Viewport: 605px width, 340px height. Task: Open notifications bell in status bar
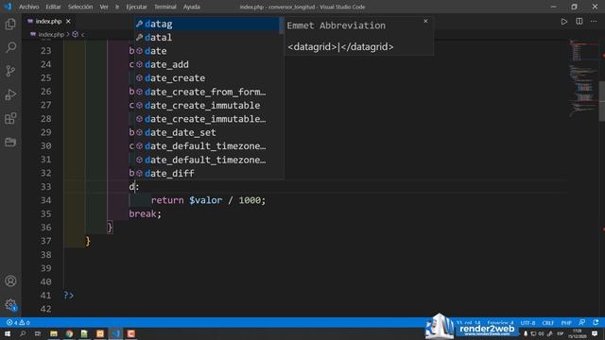596,322
